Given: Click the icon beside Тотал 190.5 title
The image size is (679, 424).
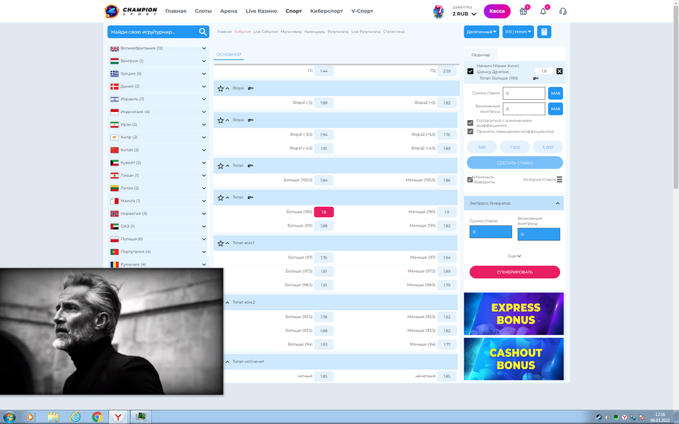Looking at the screenshot, I should point(251,166).
